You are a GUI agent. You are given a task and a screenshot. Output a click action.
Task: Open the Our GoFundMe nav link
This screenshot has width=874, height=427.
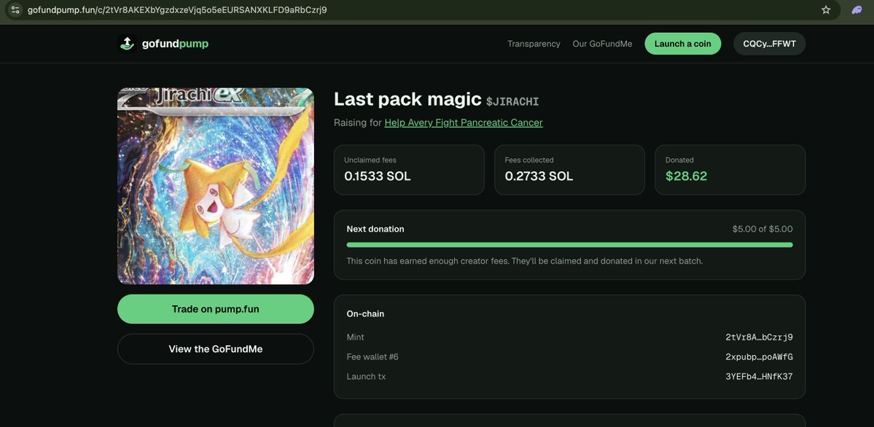[602, 44]
